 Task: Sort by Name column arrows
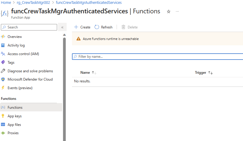click(x=94, y=73)
